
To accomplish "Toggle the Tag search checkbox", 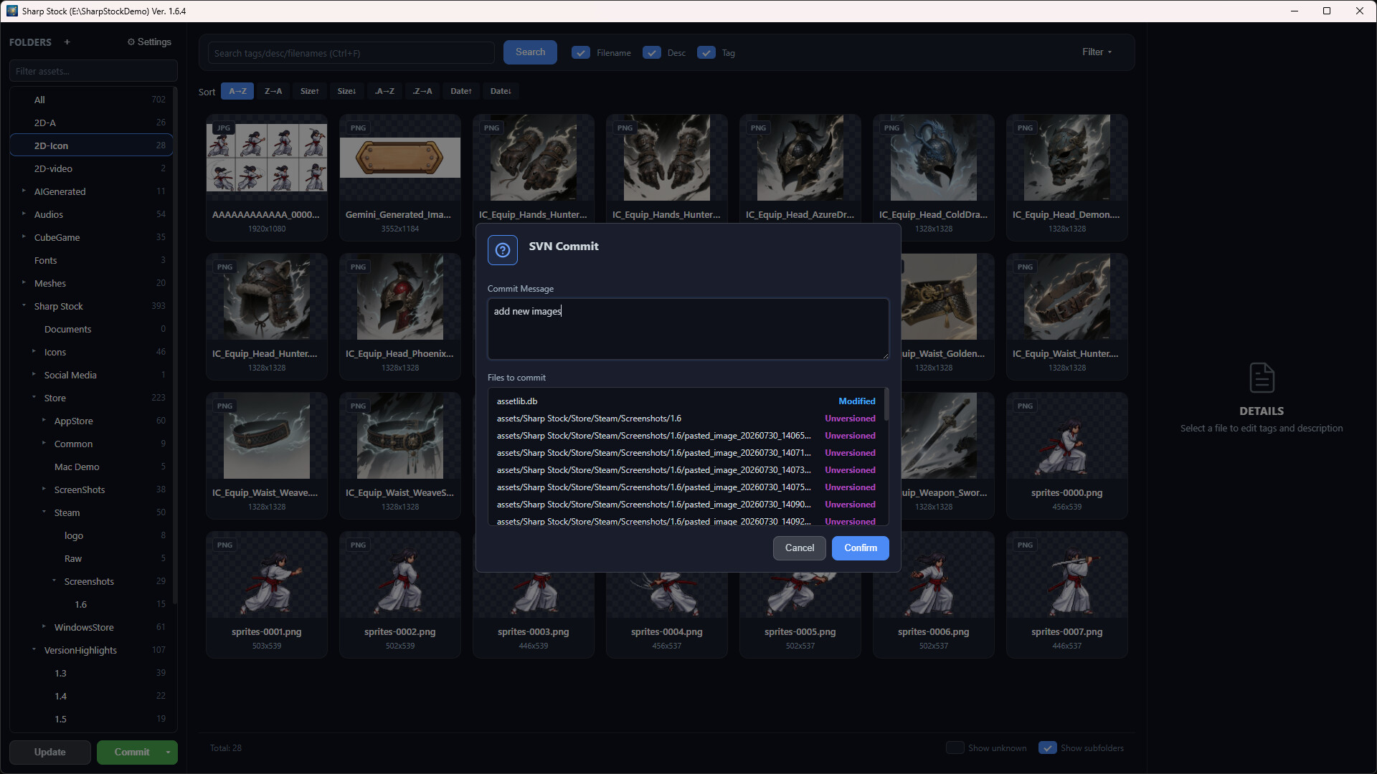I will (x=706, y=53).
